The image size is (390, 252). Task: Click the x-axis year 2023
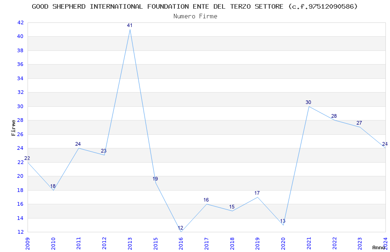click(360, 243)
